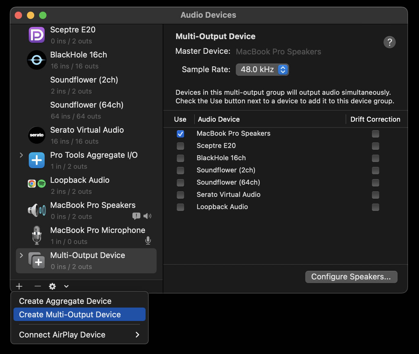Screen dimensions: 419x354
Task: Select Soundflower (64ch) in the sidebar
Action: (86, 110)
